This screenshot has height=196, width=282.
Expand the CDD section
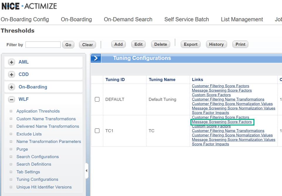[x=11, y=75]
